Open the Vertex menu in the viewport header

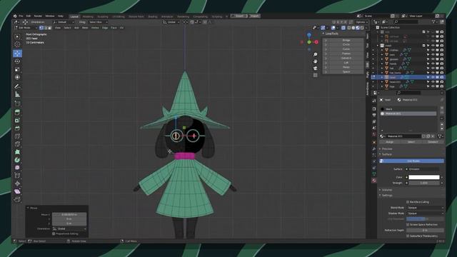(x=95, y=28)
